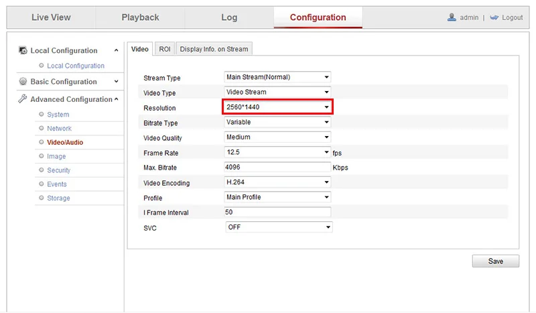Click the bullet next to System
536x313 pixels.
(42, 114)
